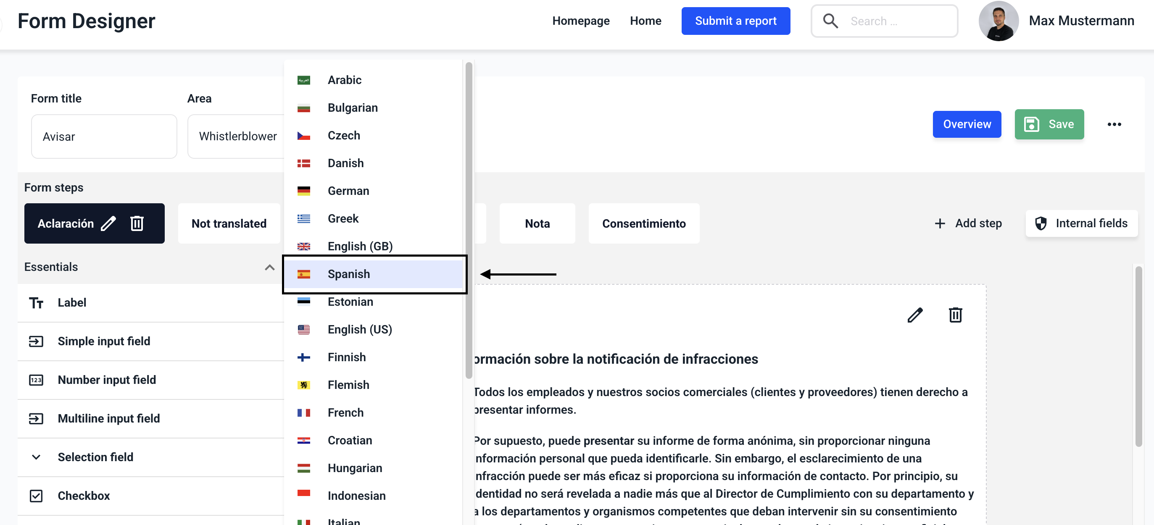Click the shield icon on Internal fields
Image resolution: width=1154 pixels, height=525 pixels.
pos(1041,223)
